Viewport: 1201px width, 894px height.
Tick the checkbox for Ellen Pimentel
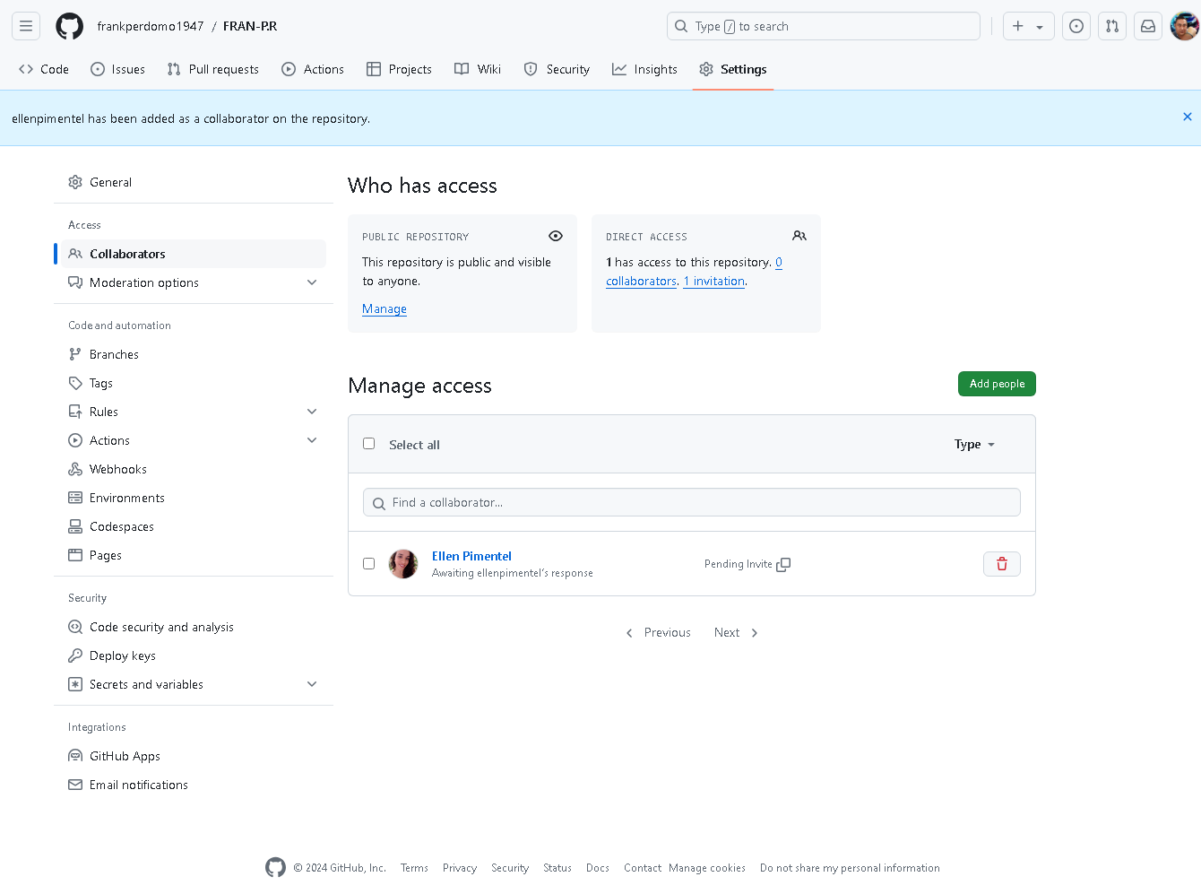click(x=368, y=563)
